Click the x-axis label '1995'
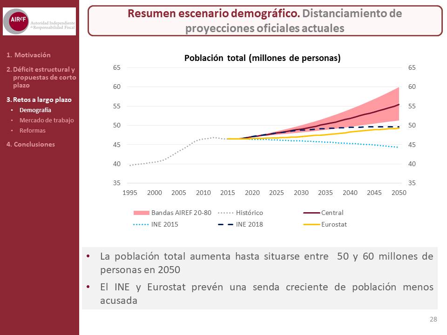Viewport: 447px width, 335px height. (130, 193)
